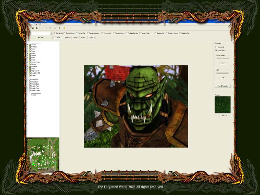Open the dropdown above Test map

pos(51,33)
